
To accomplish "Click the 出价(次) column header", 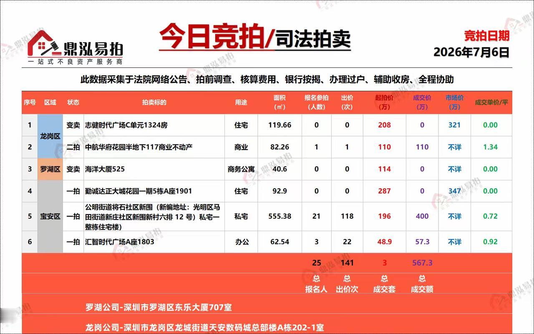I will [347, 102].
